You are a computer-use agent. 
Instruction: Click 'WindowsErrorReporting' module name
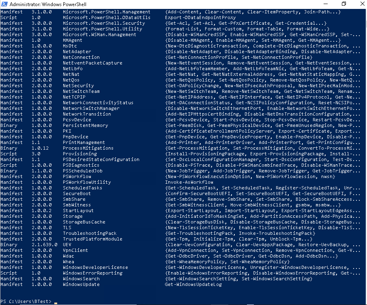[x=93, y=273]
